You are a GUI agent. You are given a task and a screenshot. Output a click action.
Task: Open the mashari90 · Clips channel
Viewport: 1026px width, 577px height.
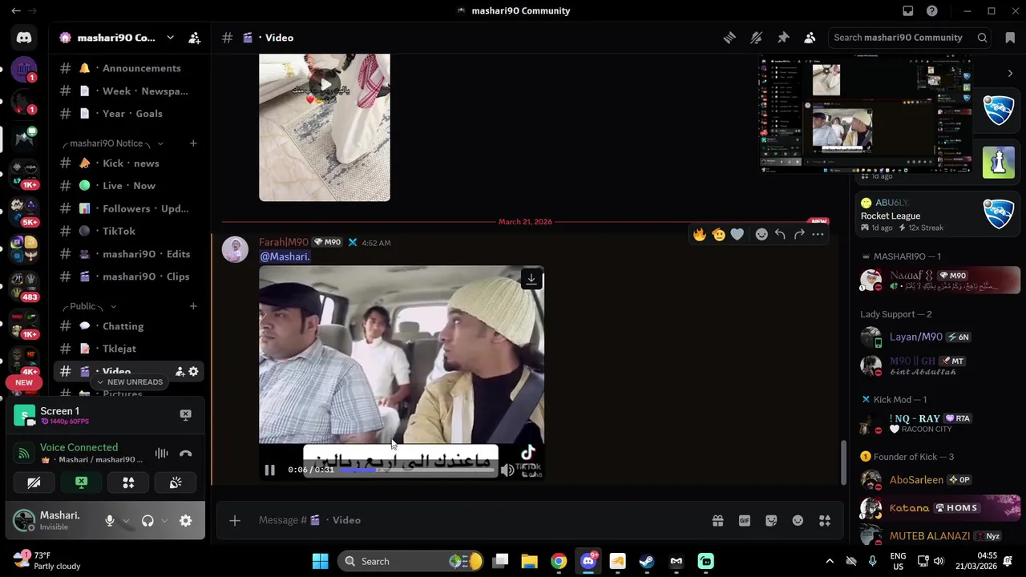coord(130,276)
